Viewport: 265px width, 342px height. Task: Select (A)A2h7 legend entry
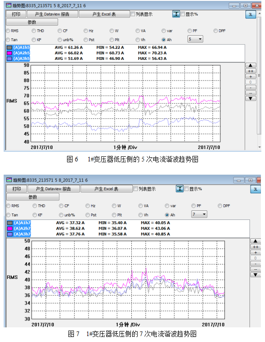coord(22,228)
